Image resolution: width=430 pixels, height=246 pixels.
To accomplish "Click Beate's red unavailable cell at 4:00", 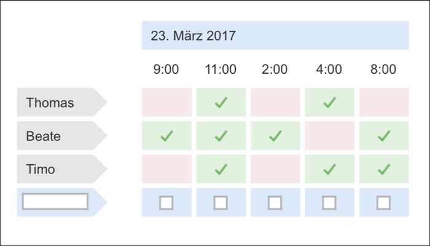I will 330,136.
